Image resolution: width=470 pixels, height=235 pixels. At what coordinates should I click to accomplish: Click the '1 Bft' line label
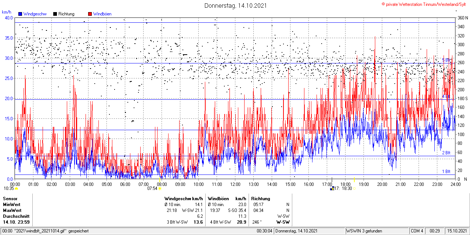446,171
